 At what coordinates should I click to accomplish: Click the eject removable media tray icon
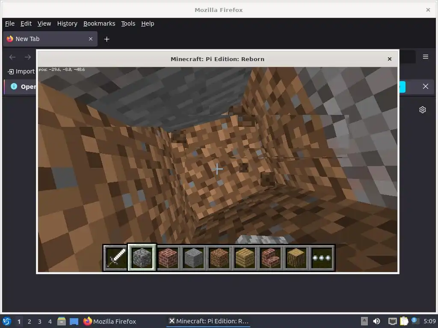coord(364,321)
